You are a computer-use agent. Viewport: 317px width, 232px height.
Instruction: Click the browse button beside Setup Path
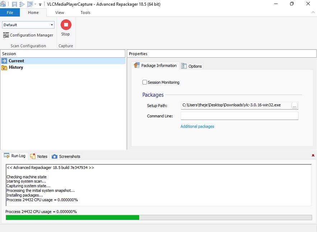[x=294, y=105]
